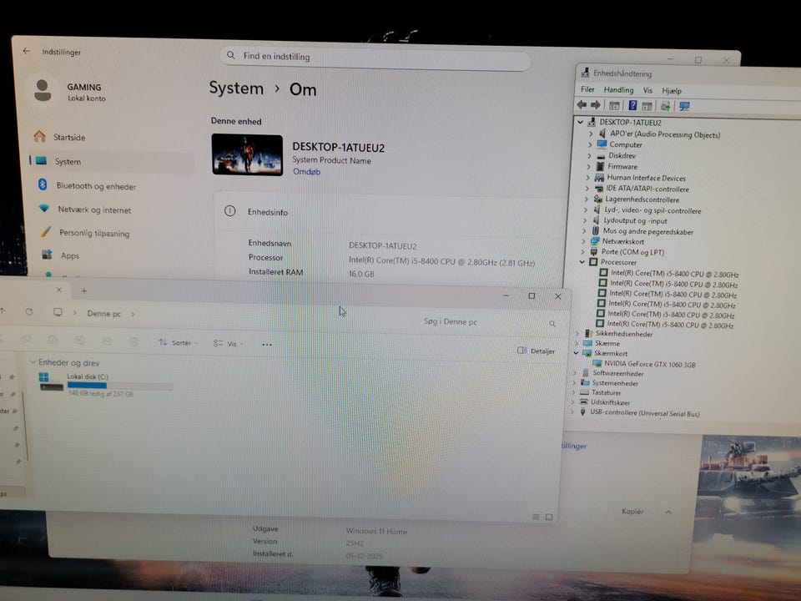This screenshot has width=801, height=601.
Task: Click the GAMING user account avatar
Action: pyautogui.click(x=43, y=90)
